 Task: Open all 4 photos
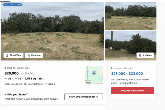click(145, 55)
